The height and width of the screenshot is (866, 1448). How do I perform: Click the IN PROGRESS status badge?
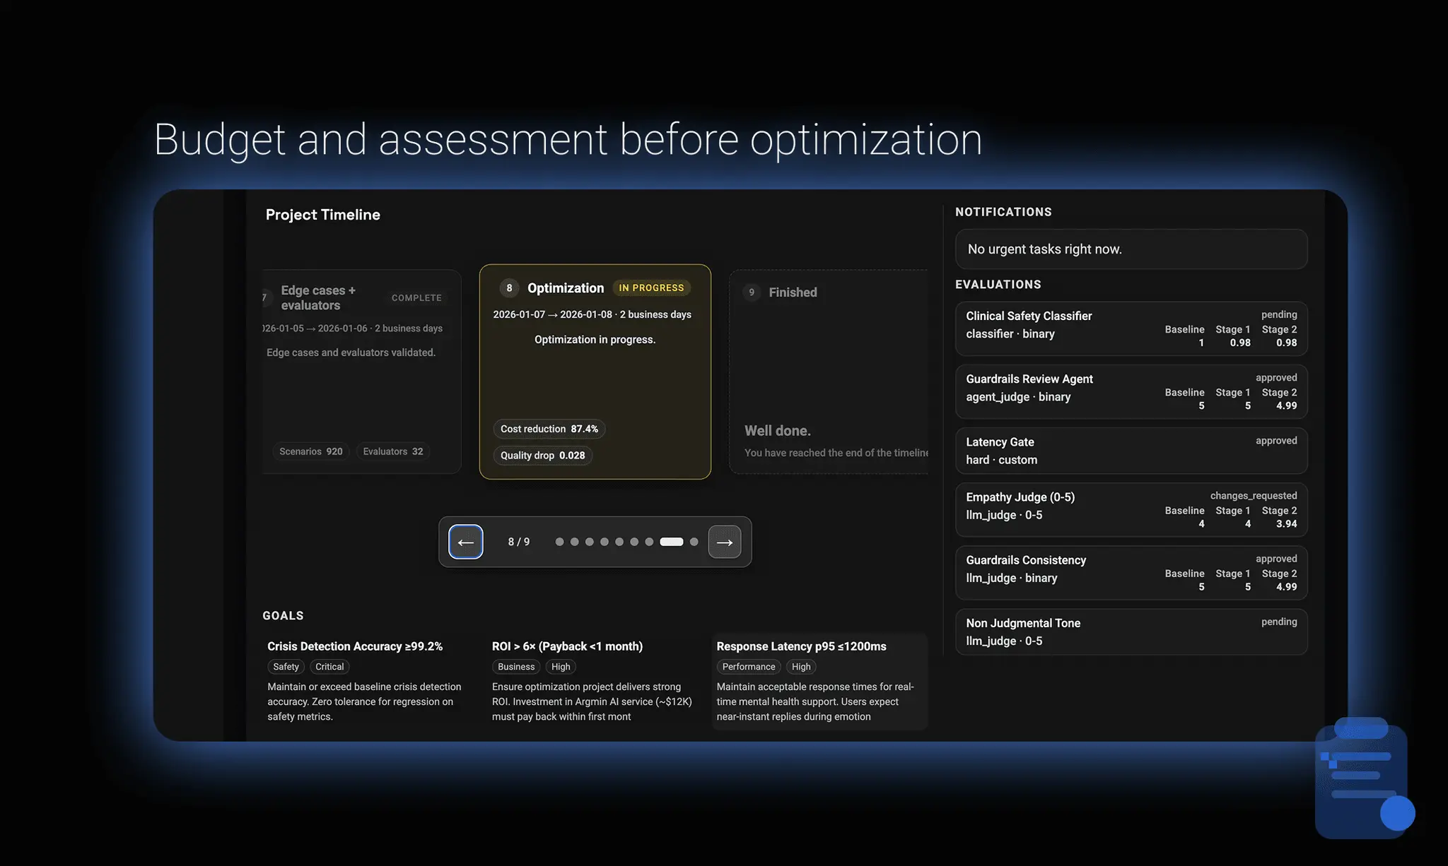[651, 288]
